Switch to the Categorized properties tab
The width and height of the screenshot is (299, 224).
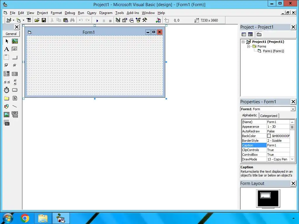[269, 116]
